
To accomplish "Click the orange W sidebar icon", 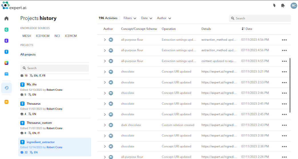I will 6,102.
